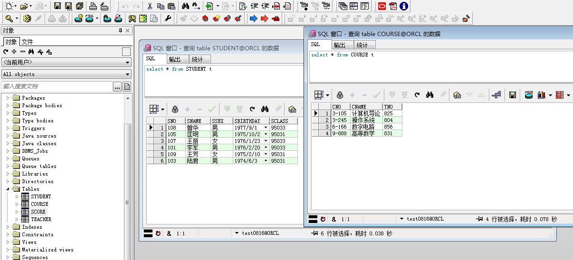The image size is (573, 260).
Task: Open 输出 tab in STUDENT SQL window
Action: pyautogui.click(x=175, y=59)
